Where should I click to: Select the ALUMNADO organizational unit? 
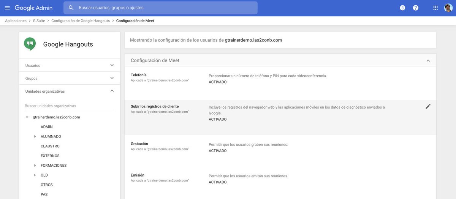coord(51,136)
